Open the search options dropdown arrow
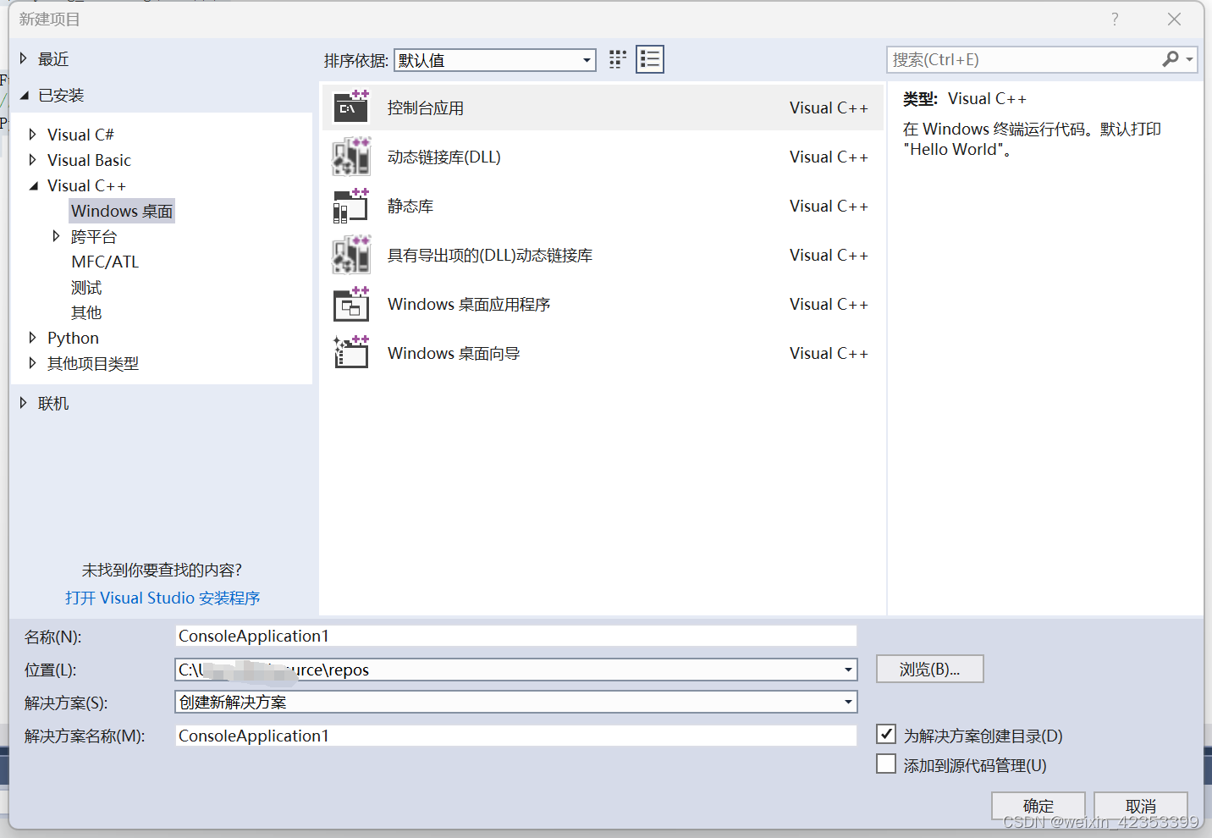Screen dimensions: 1212x838 click(1189, 59)
